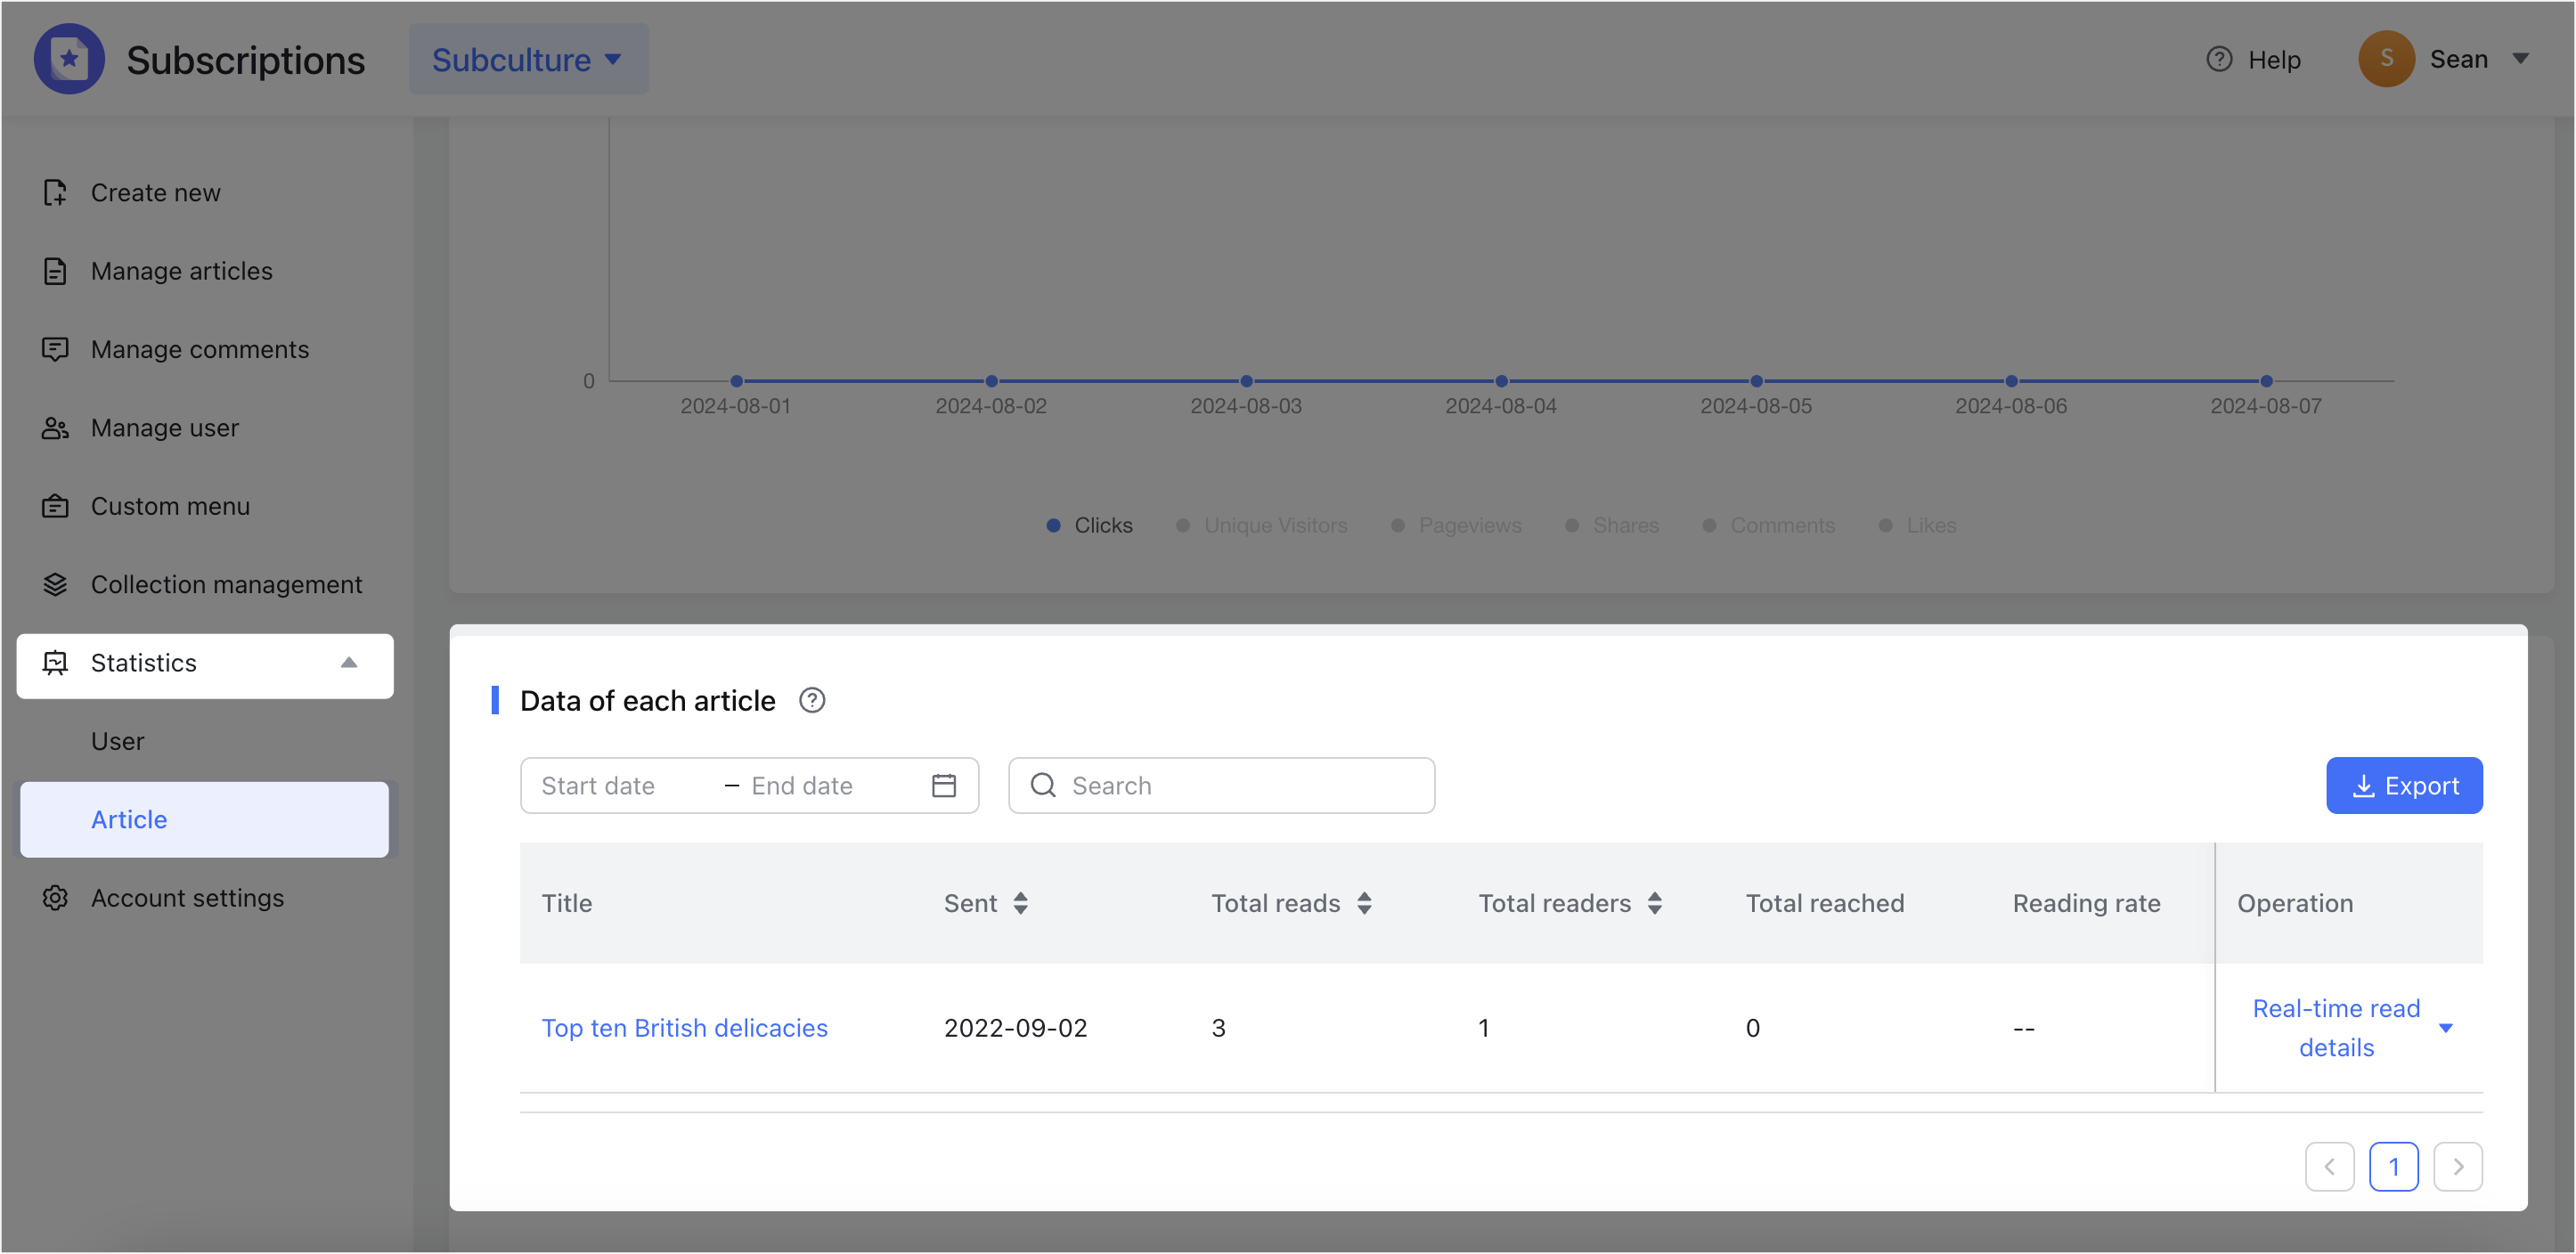
Task: Click the Search articles field
Action: [x=1221, y=786]
